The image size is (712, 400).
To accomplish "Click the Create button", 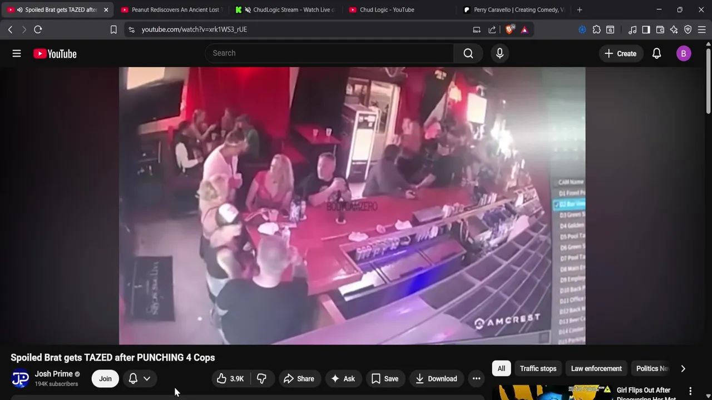I will click(x=620, y=53).
